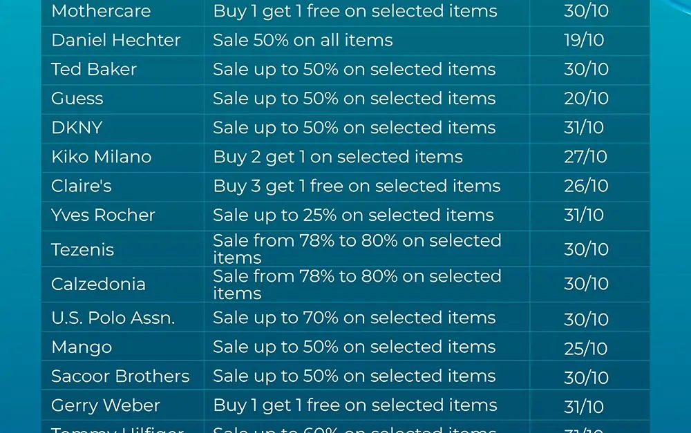Screen dimensions: 691x433
Task: Click the 19/10 end date
Action: [584, 40]
